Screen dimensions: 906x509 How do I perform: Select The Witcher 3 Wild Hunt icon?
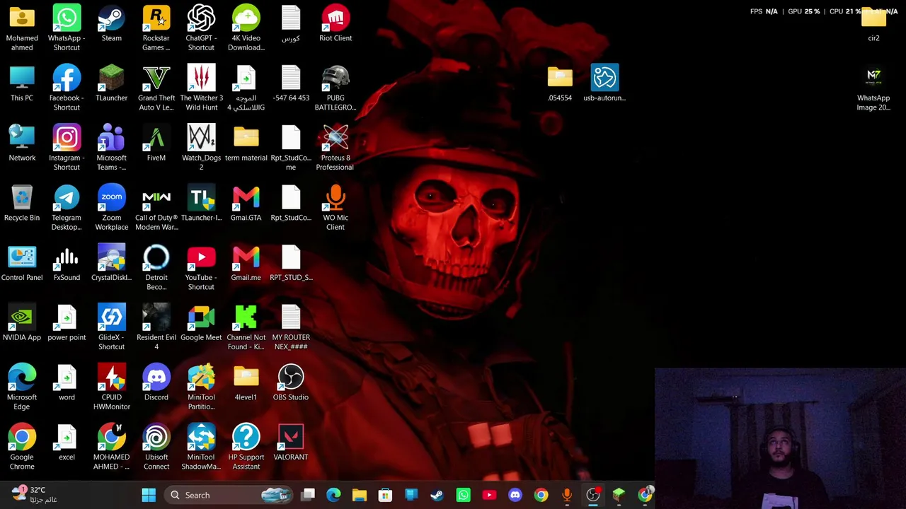(201, 88)
